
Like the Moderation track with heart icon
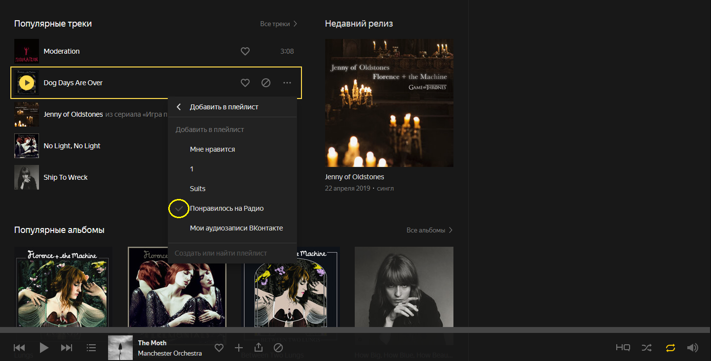click(x=245, y=51)
